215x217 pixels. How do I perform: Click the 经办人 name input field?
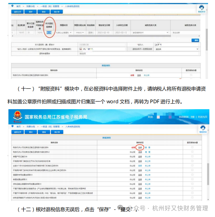pyautogui.click(x=177, y=45)
